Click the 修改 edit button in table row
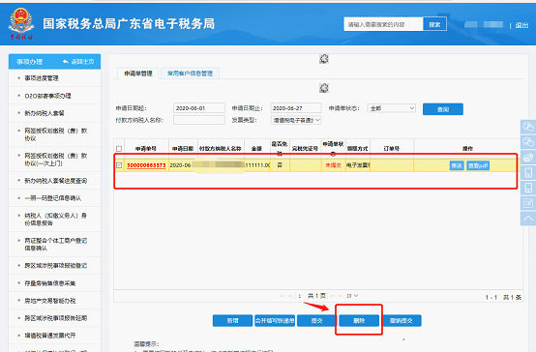 (x=457, y=165)
